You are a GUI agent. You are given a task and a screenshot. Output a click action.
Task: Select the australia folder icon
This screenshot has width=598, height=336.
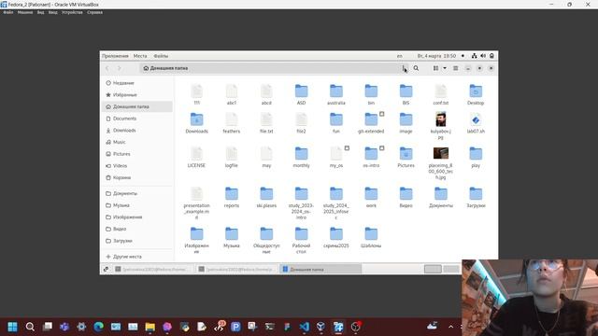tap(336, 91)
